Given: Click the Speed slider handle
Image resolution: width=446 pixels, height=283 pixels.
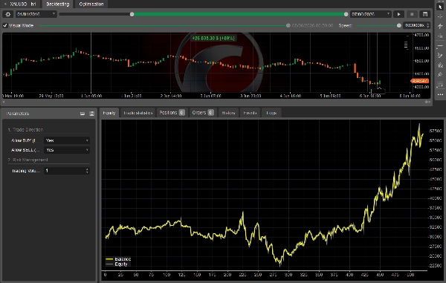Looking at the screenshot, I should [x=398, y=25].
